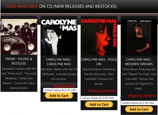Click the Hold On album description text
The height and width of the screenshot is (115, 158).
coord(99,76)
